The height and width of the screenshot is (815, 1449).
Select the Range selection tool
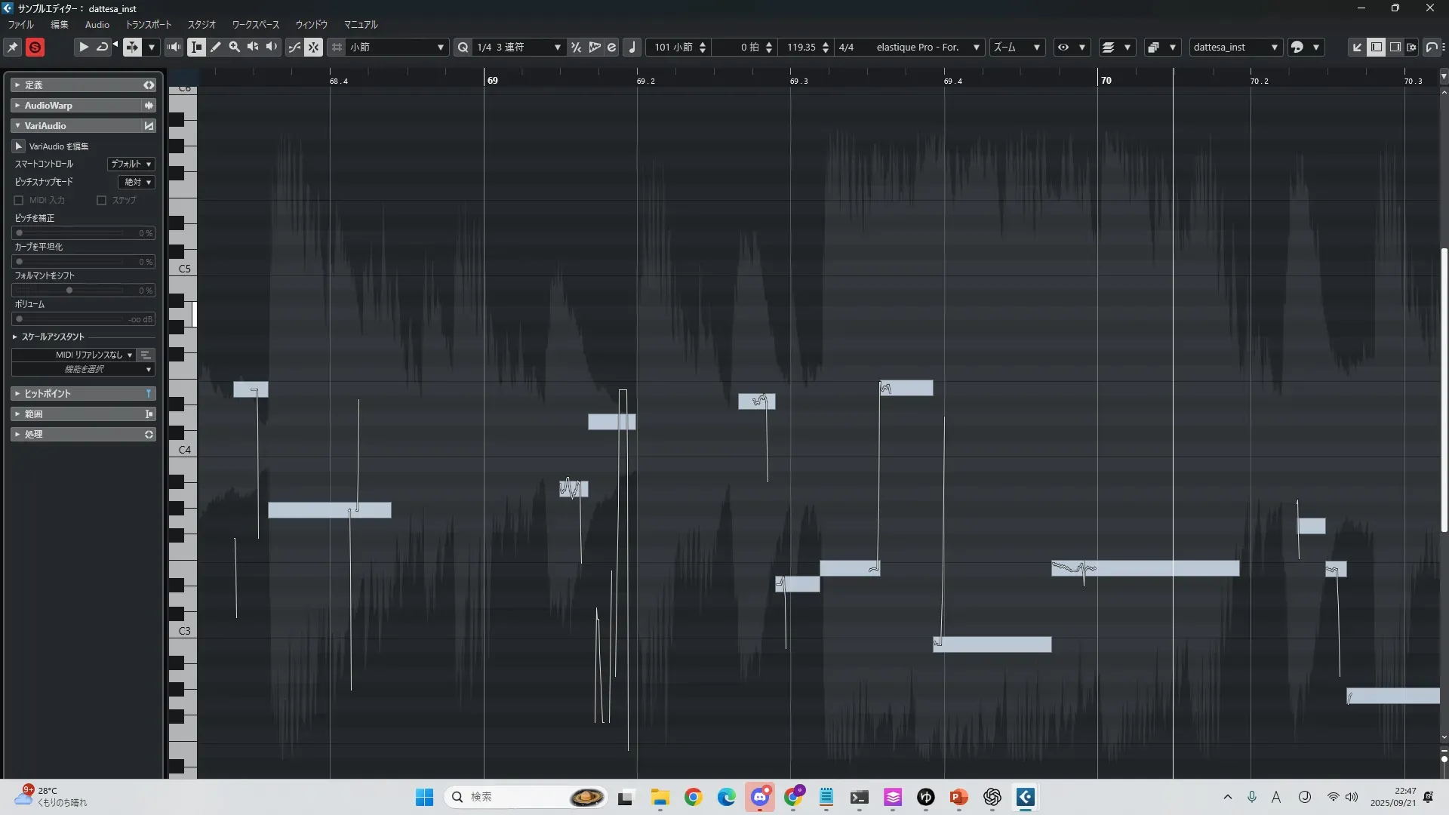196,47
